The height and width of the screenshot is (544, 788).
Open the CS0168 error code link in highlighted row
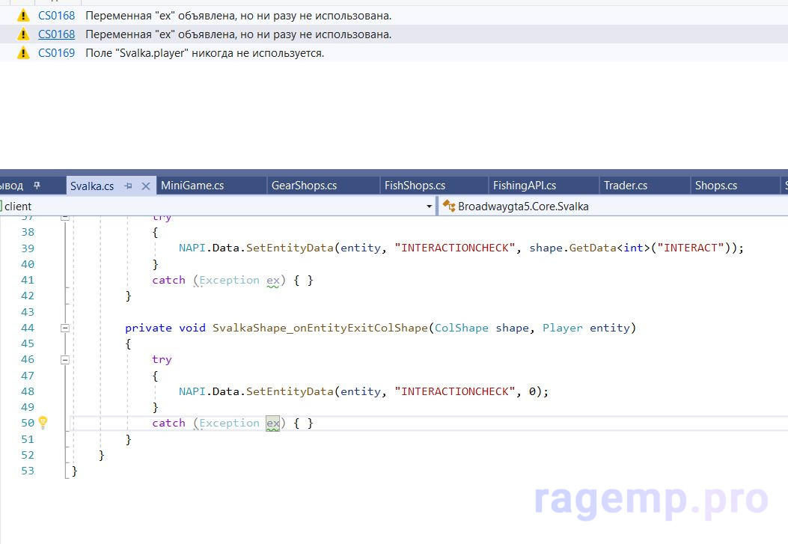tap(57, 34)
